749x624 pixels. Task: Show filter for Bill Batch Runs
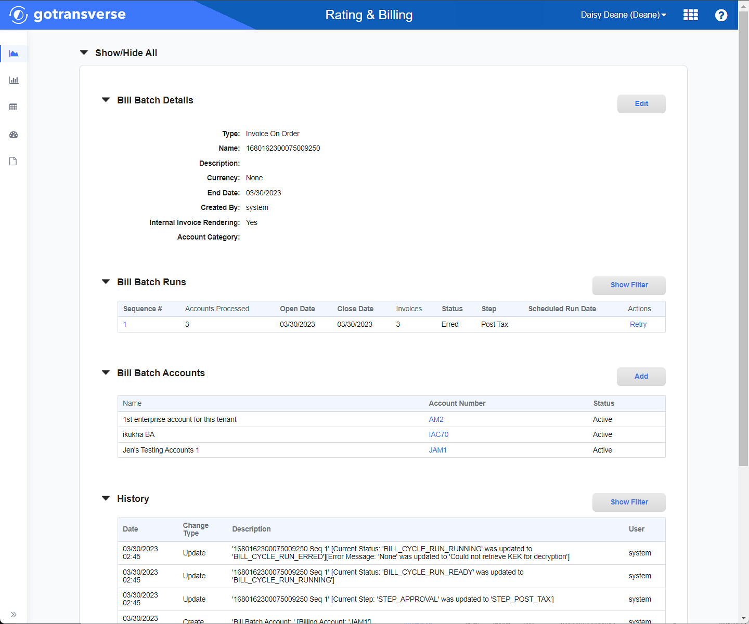(x=629, y=285)
